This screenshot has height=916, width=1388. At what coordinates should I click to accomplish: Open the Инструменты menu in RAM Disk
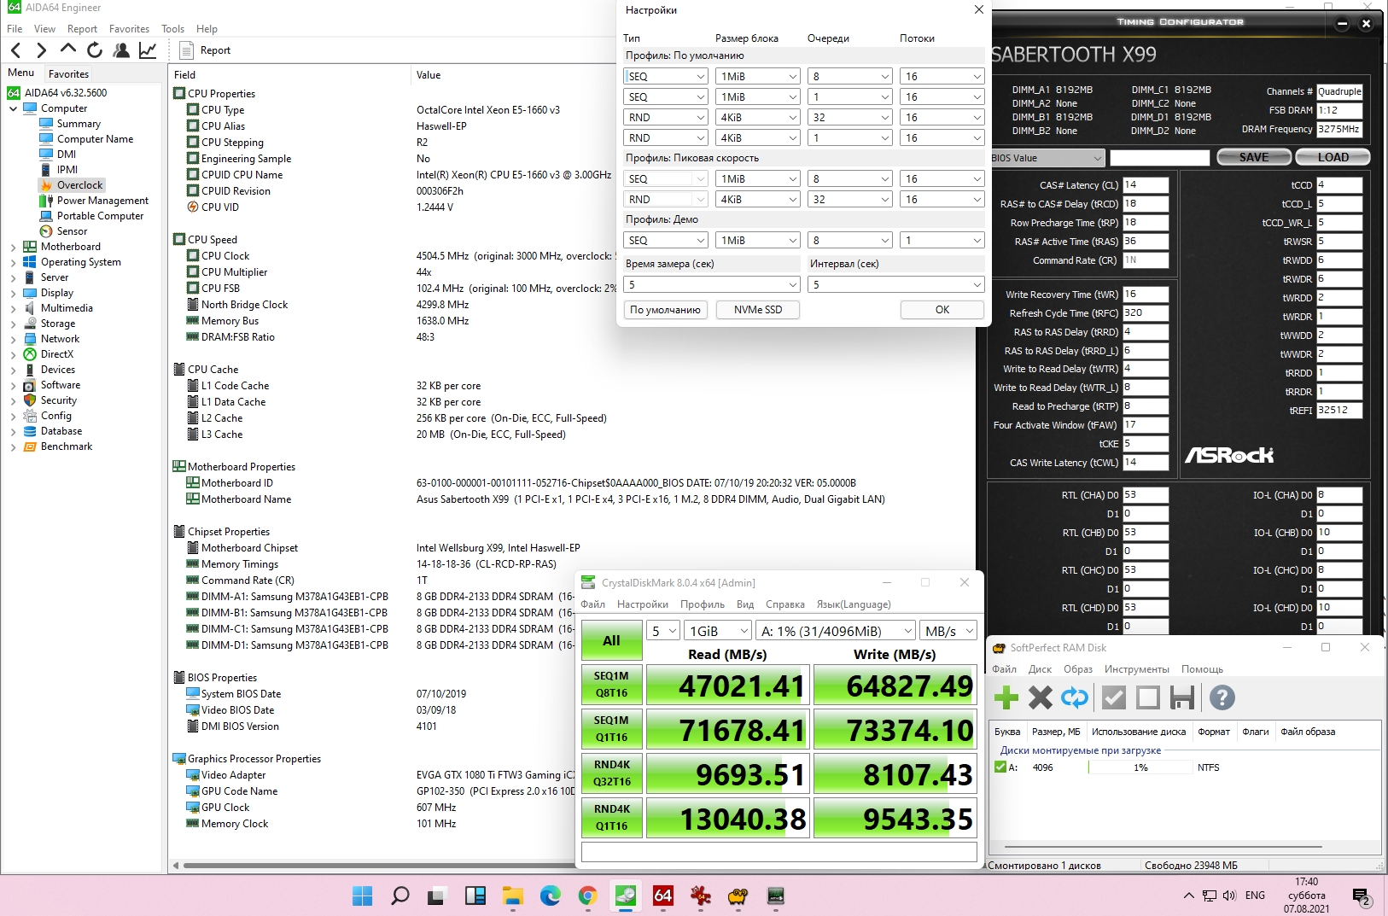1136,669
